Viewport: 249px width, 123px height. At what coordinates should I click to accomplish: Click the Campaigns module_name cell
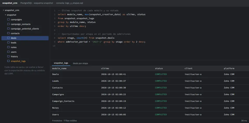58,94
